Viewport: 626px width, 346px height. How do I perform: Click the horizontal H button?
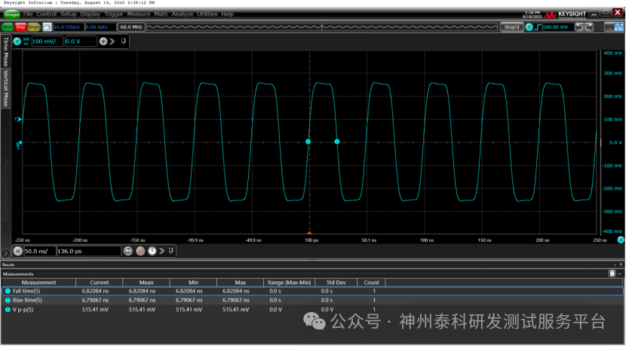(x=17, y=251)
